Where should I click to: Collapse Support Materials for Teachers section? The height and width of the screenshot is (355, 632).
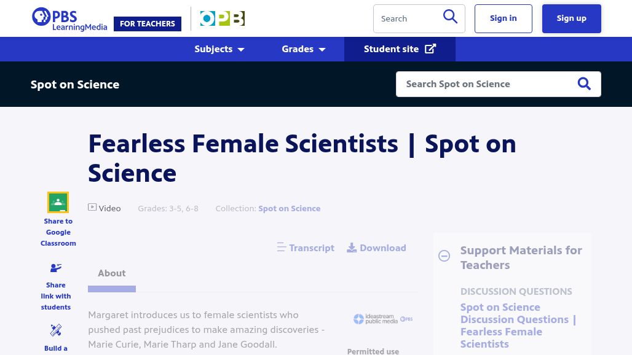(x=444, y=256)
